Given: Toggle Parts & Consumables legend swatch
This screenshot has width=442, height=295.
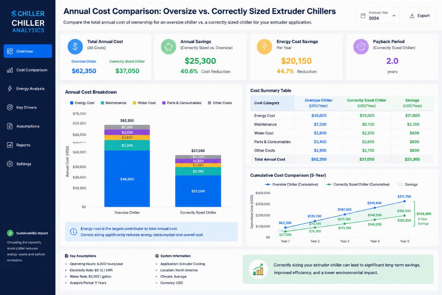Looking at the screenshot, I should tap(164, 103).
